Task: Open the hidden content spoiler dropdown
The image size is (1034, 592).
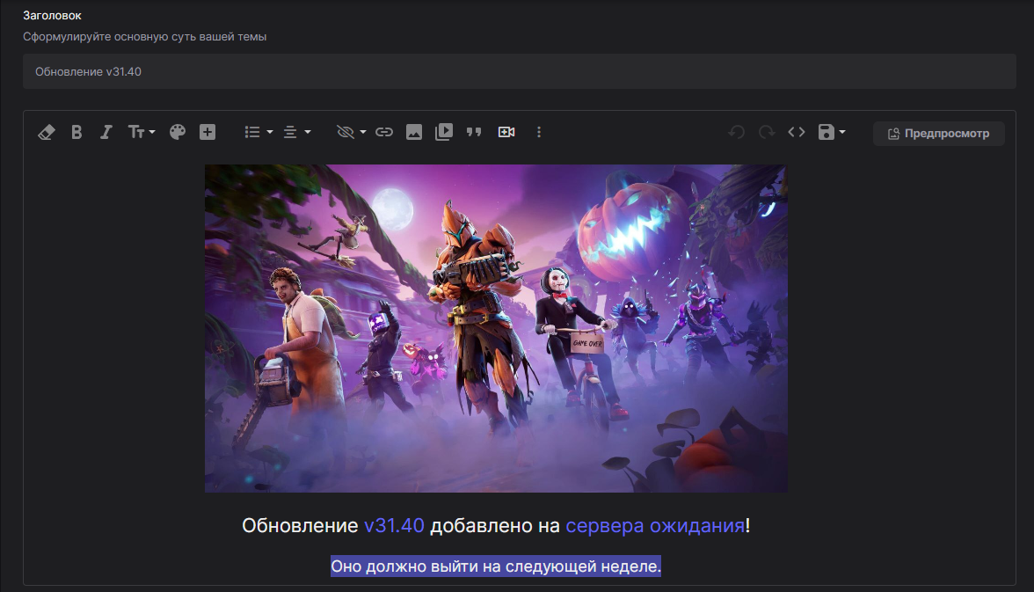Action: coord(351,132)
